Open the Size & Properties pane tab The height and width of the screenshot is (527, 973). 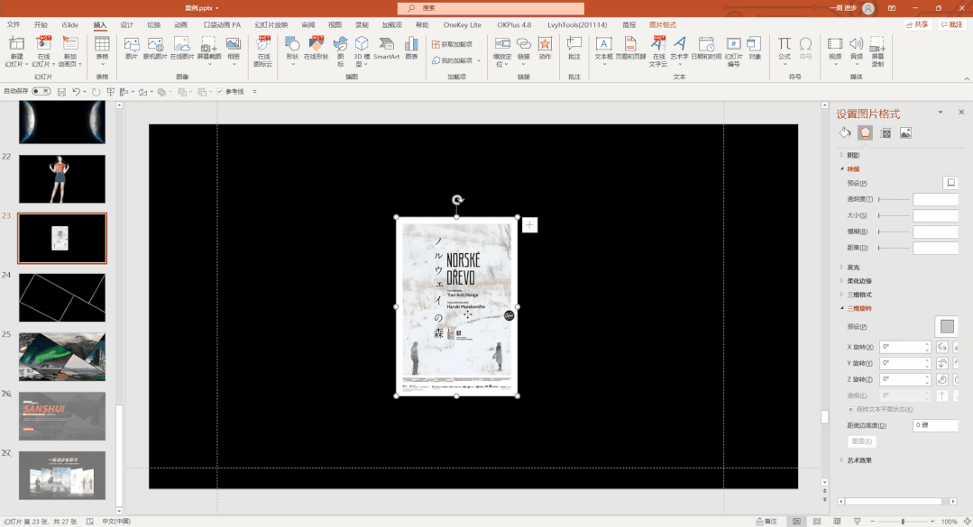click(x=886, y=132)
